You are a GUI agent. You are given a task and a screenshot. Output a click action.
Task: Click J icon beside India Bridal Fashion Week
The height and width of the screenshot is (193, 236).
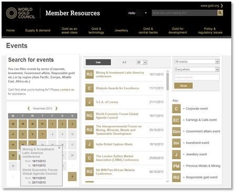pyautogui.click(x=89, y=144)
